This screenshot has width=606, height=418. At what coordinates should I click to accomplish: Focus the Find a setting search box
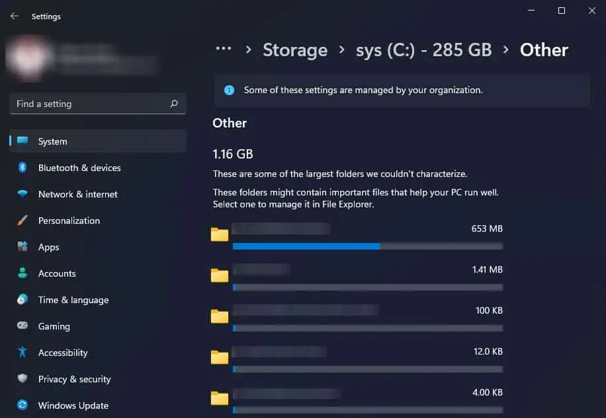click(x=98, y=103)
